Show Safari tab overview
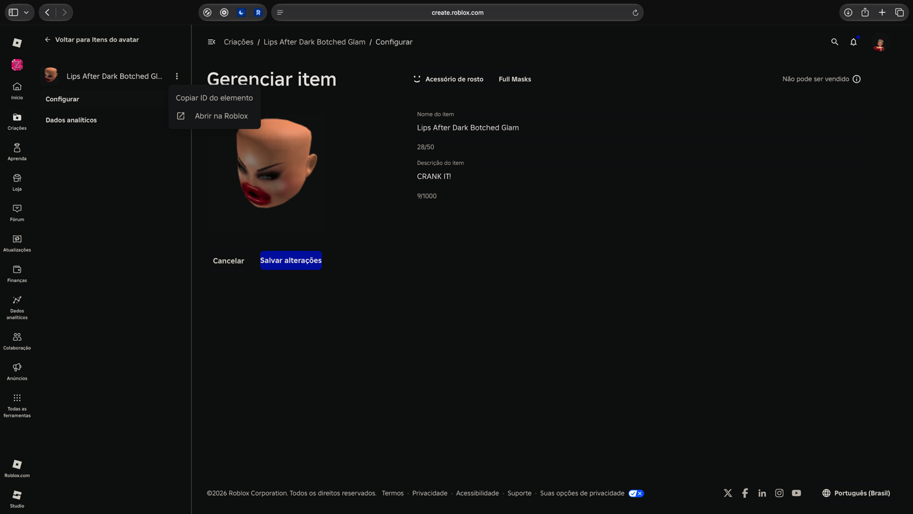Screen dimensions: 913x514 coord(899,12)
